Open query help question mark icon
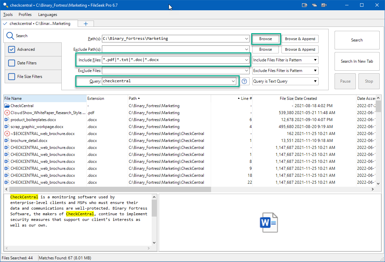The height and width of the screenshot is (262, 385). tap(244, 81)
